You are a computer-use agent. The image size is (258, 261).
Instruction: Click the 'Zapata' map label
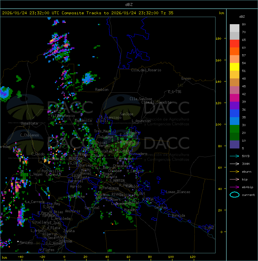click(69, 231)
